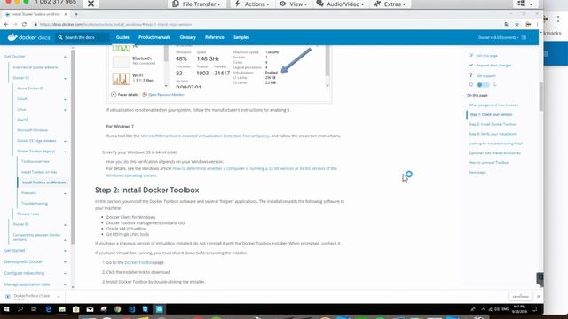This screenshot has height=319, width=568.
Task: Open Chrome from the taskbar
Action: coord(118,309)
